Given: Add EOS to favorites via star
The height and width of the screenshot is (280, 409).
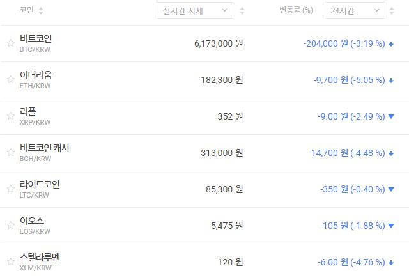Looking at the screenshot, I should click(x=10, y=226).
